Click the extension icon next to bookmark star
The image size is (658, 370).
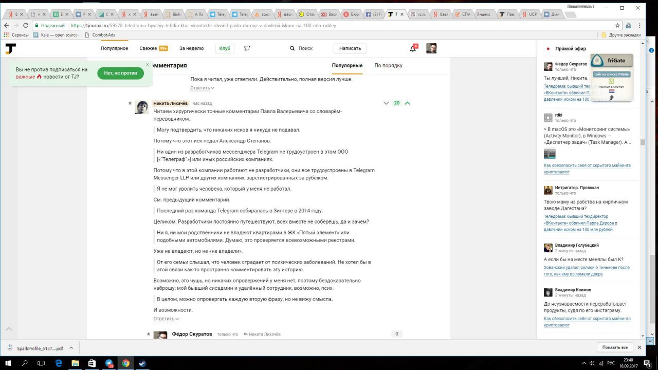628,25
